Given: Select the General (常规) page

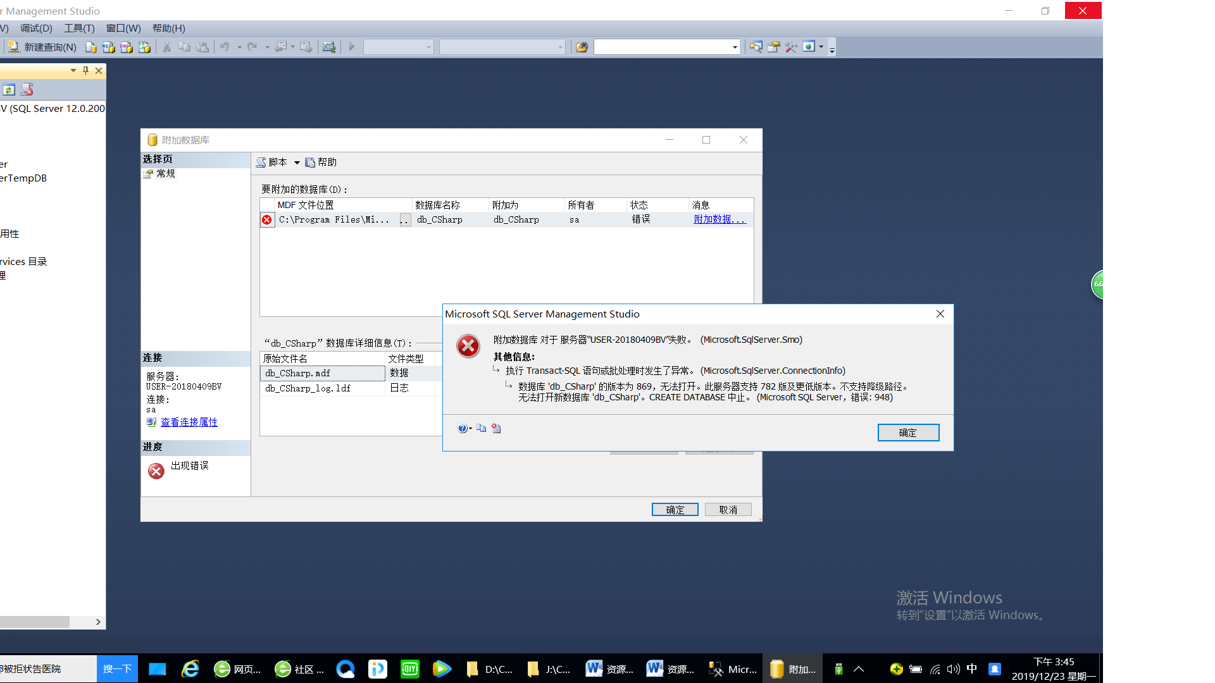Looking at the screenshot, I should (x=166, y=173).
